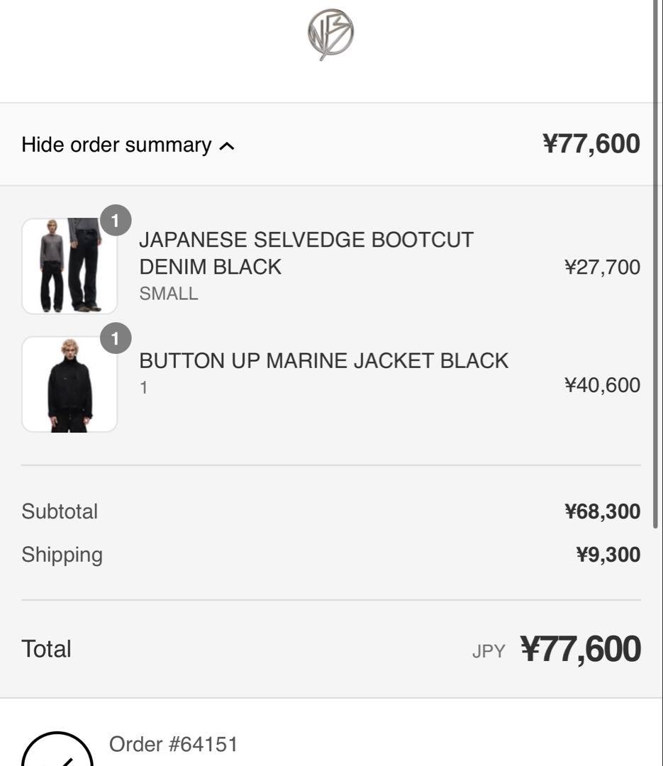This screenshot has width=663, height=766.
Task: Click the bold ¥77,600 total at bottom
Action: click(580, 649)
